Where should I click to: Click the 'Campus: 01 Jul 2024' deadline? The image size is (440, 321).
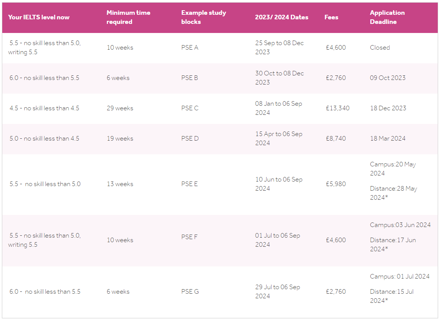point(399,276)
